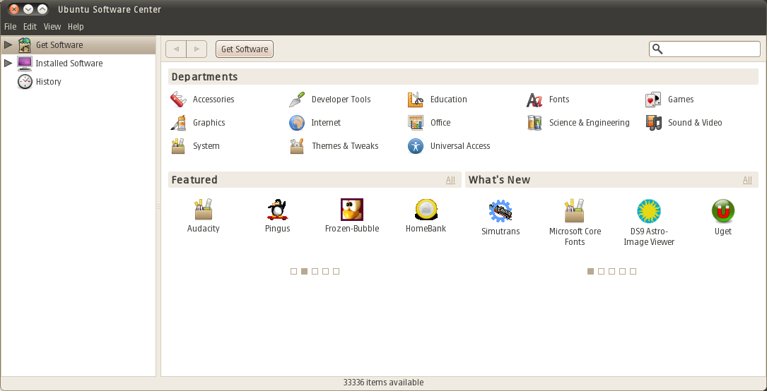
Task: Select the DS9 Astro-Image Viewer icon
Action: coord(649,211)
